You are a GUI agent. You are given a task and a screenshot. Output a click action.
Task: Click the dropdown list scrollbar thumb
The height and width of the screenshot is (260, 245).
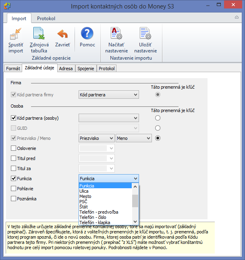click(x=135, y=201)
